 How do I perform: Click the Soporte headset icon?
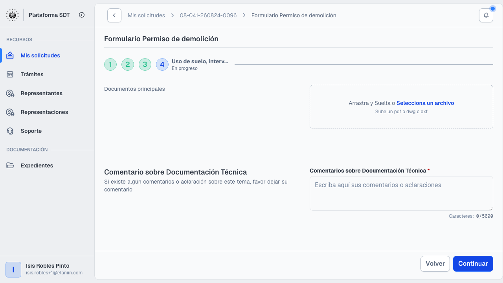point(10,131)
